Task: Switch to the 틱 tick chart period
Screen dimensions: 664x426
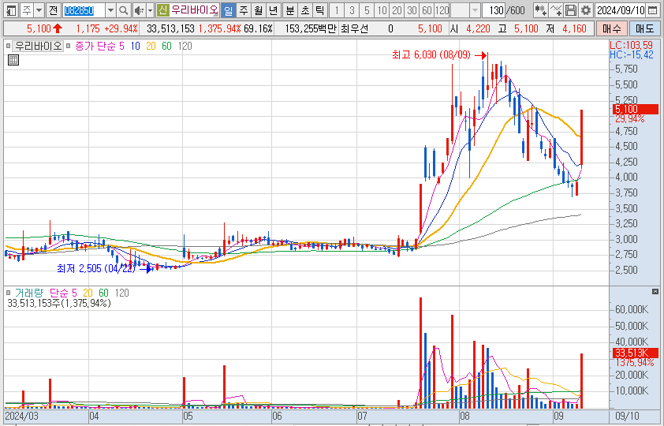Action: coord(320,10)
